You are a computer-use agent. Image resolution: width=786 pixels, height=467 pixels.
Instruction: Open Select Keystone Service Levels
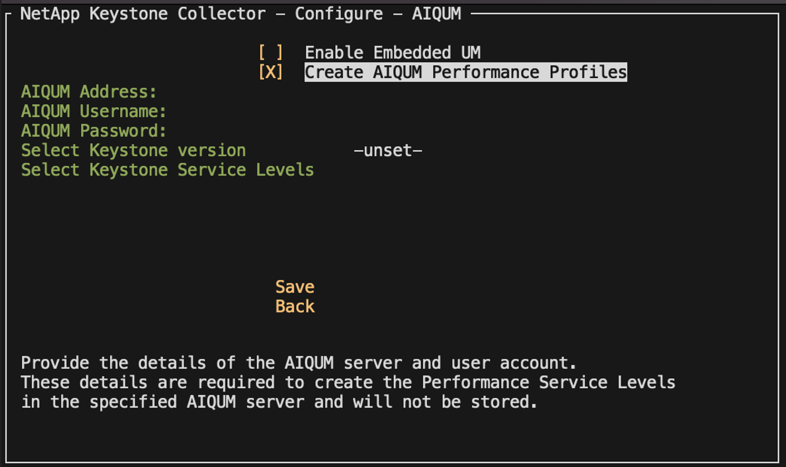(167, 170)
